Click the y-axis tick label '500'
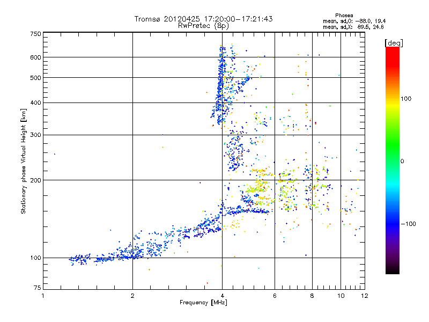The height and width of the screenshot is (322, 429). point(36,78)
